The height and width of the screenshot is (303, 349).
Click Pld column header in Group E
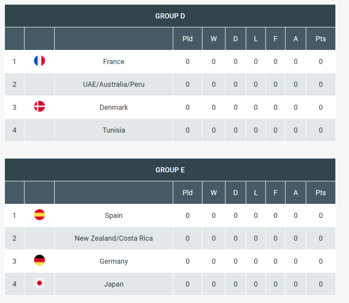tap(188, 193)
